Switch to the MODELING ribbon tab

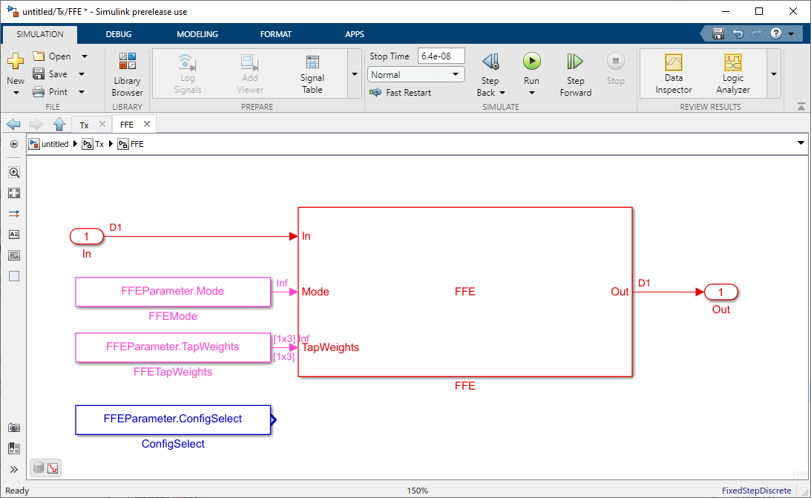pos(197,34)
